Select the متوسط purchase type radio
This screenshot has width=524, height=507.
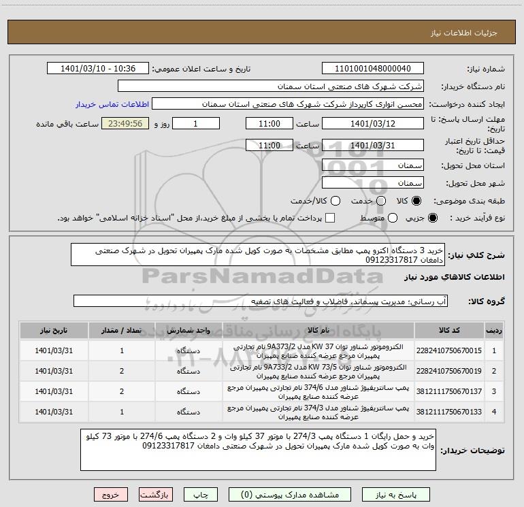click(393, 218)
